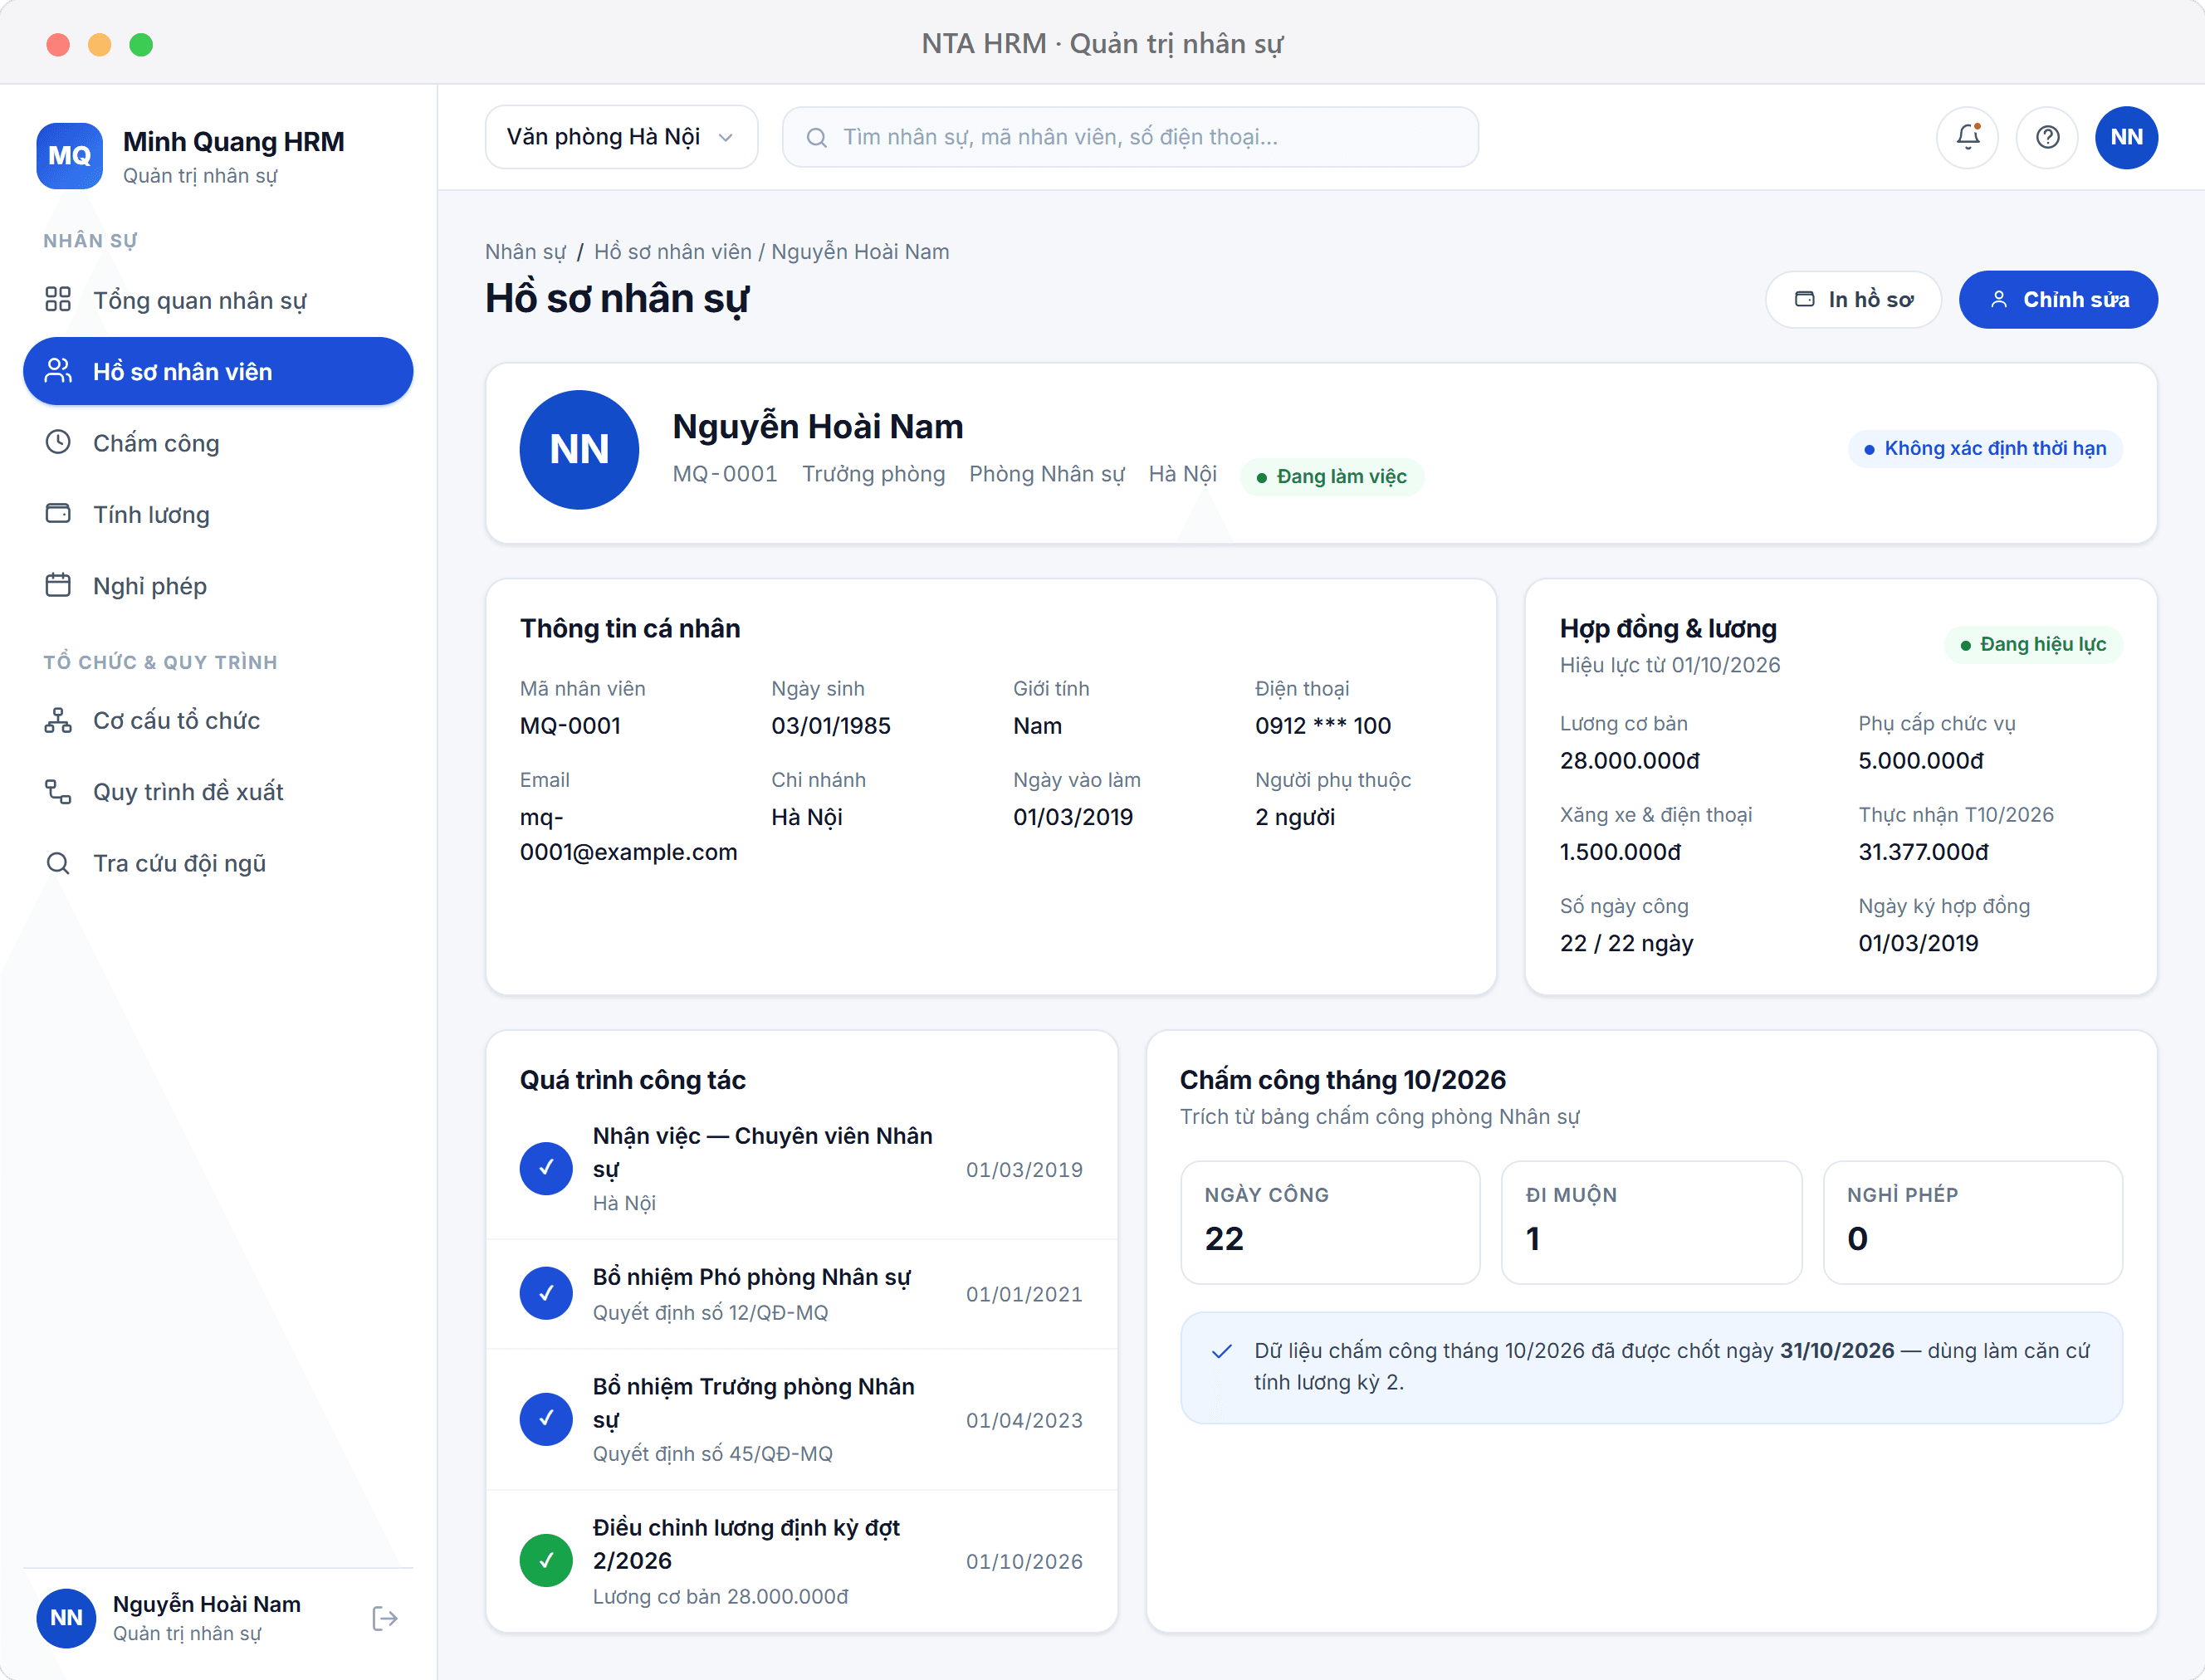Click the check icon for Nhận việc entry

[546, 1168]
